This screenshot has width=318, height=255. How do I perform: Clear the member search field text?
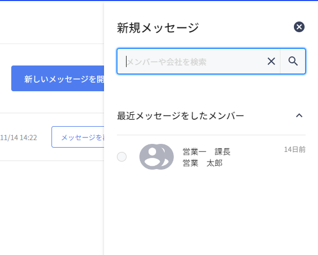pos(271,61)
